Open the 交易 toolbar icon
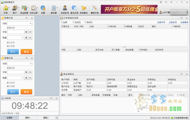This screenshot has width=190, height=120. tap(5, 8)
